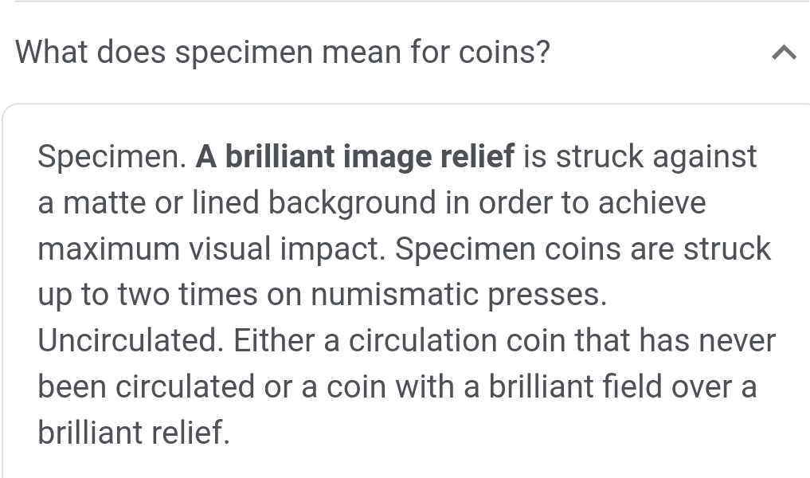Screen dimensions: 810x478
Task: Click the bold phrase 'A brilliant image relief'
Action: [355, 156]
